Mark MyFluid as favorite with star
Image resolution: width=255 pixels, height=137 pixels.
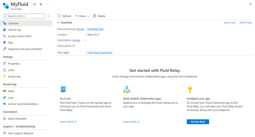(41, 4)
